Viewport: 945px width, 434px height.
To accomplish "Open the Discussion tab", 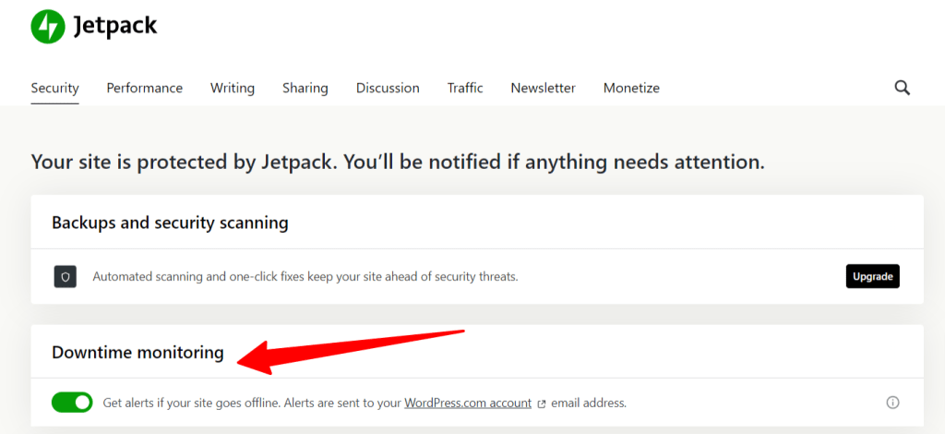I will click(388, 88).
